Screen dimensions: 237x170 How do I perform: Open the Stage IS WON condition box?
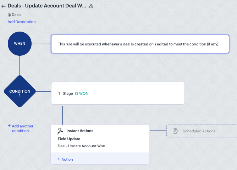point(118,93)
